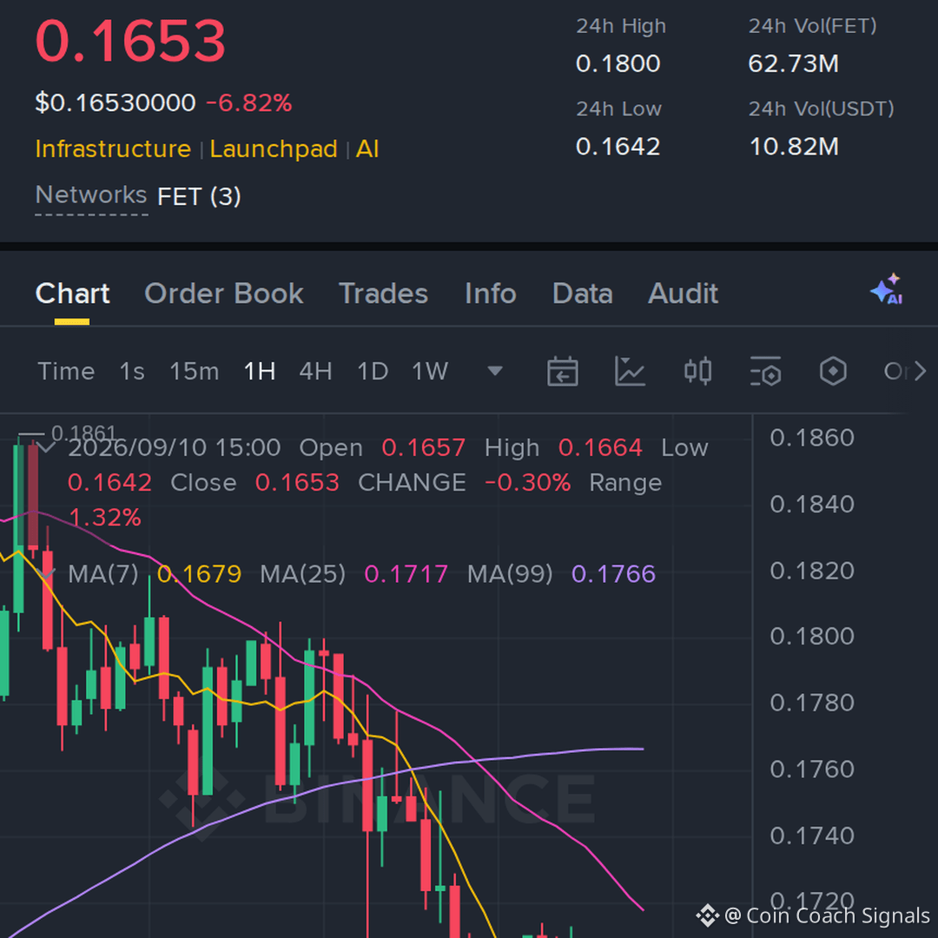
Task: Collapse the candle OHLC info chevron
Action: [46, 447]
